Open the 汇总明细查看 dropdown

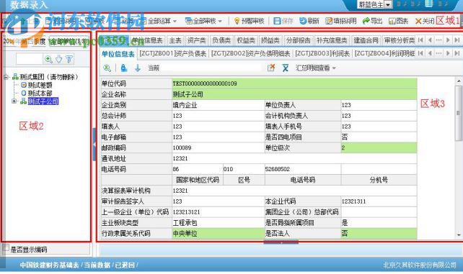tap(315, 68)
